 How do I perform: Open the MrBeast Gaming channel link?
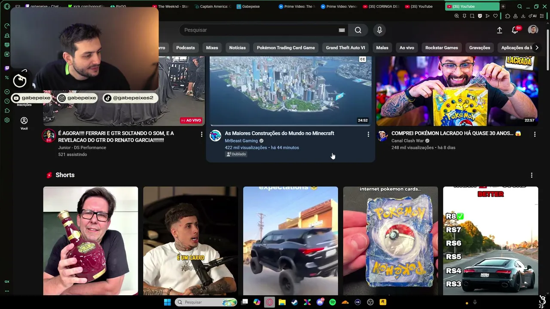click(241, 141)
